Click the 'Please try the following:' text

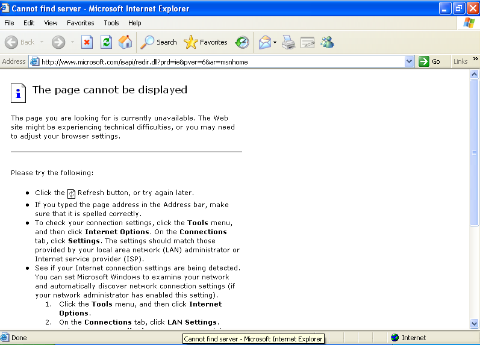tap(52, 173)
